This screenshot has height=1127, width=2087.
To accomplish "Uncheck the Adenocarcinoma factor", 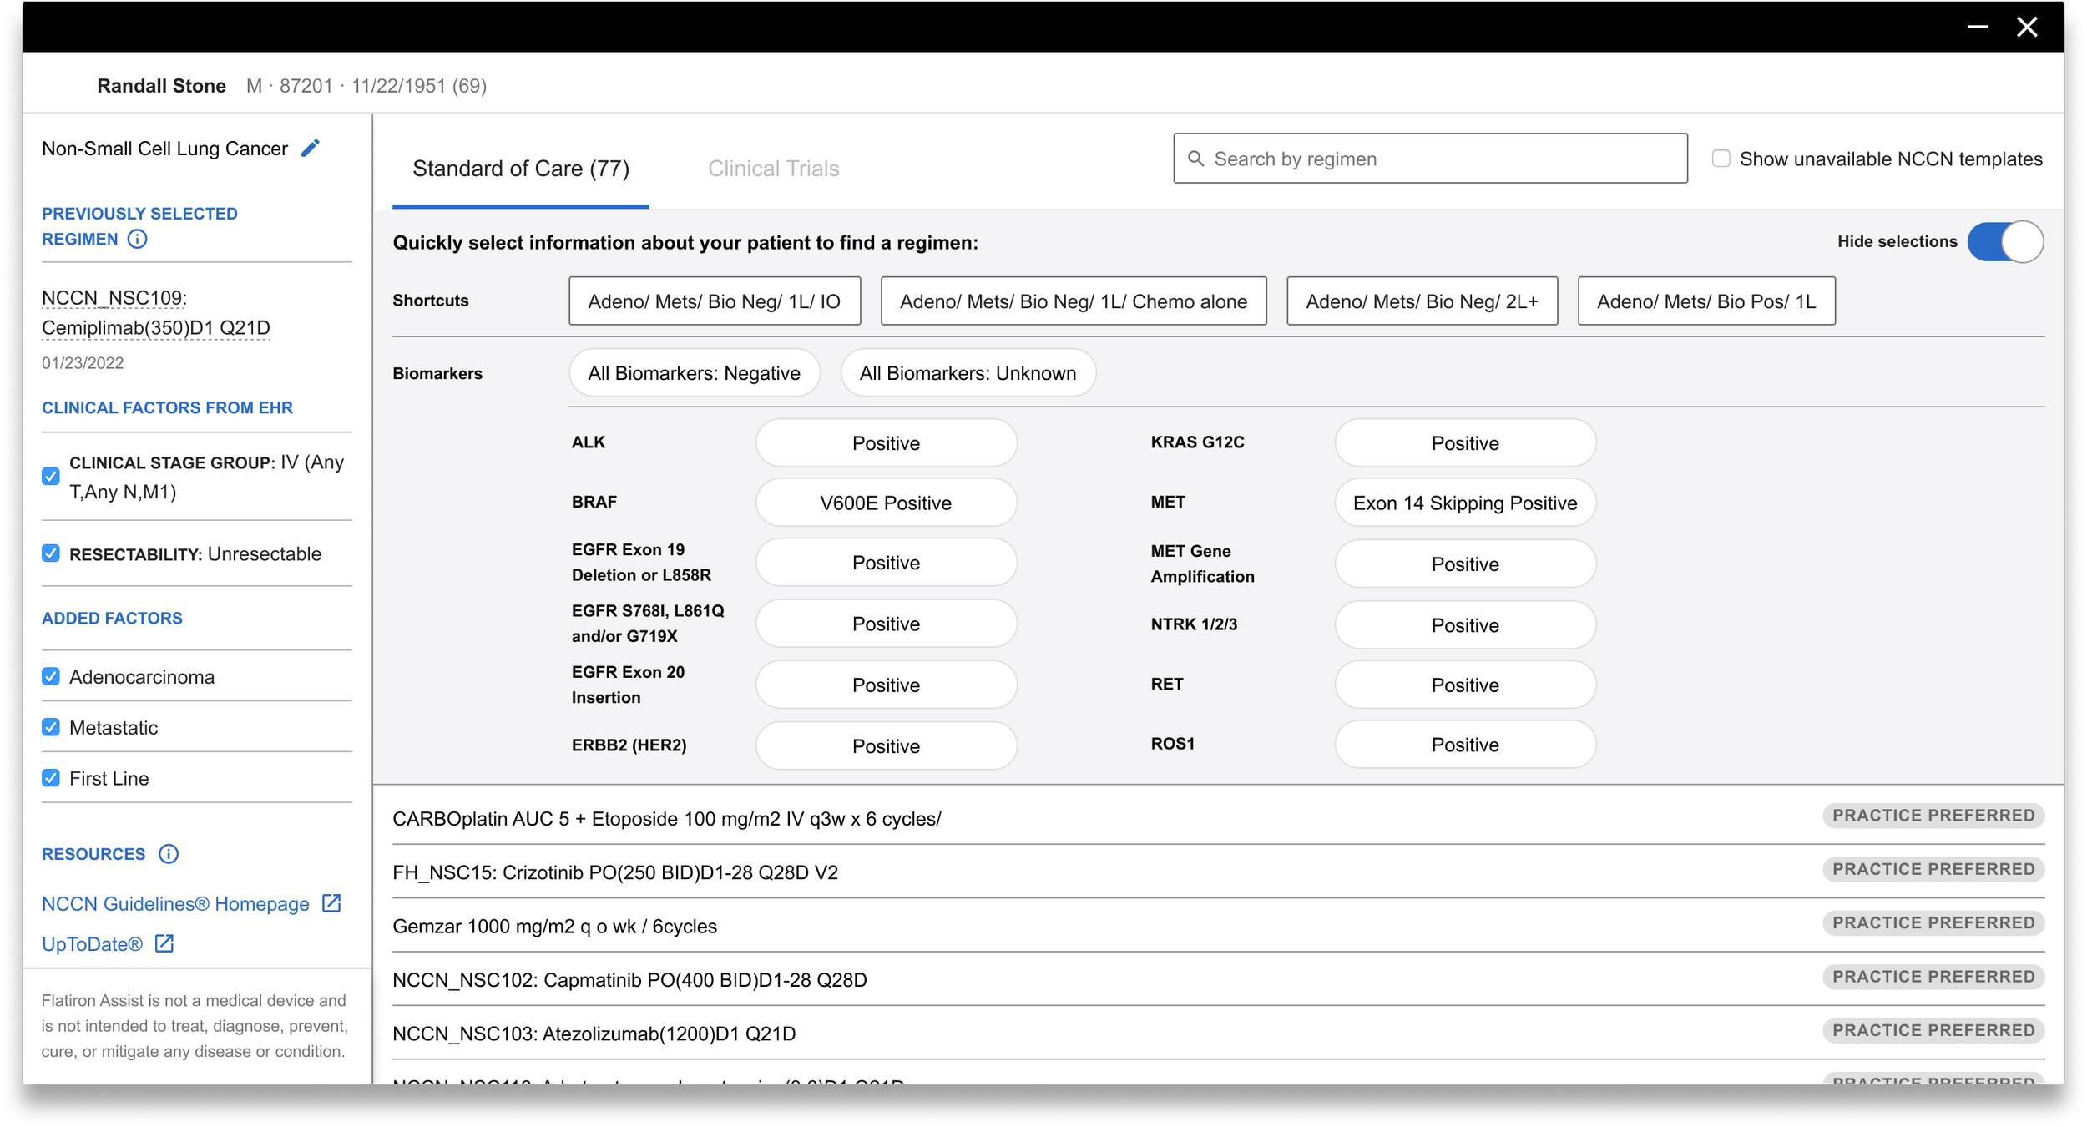I will 51,676.
